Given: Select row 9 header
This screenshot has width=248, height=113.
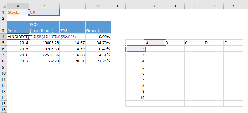Looking at the screenshot, I should (3, 67).
